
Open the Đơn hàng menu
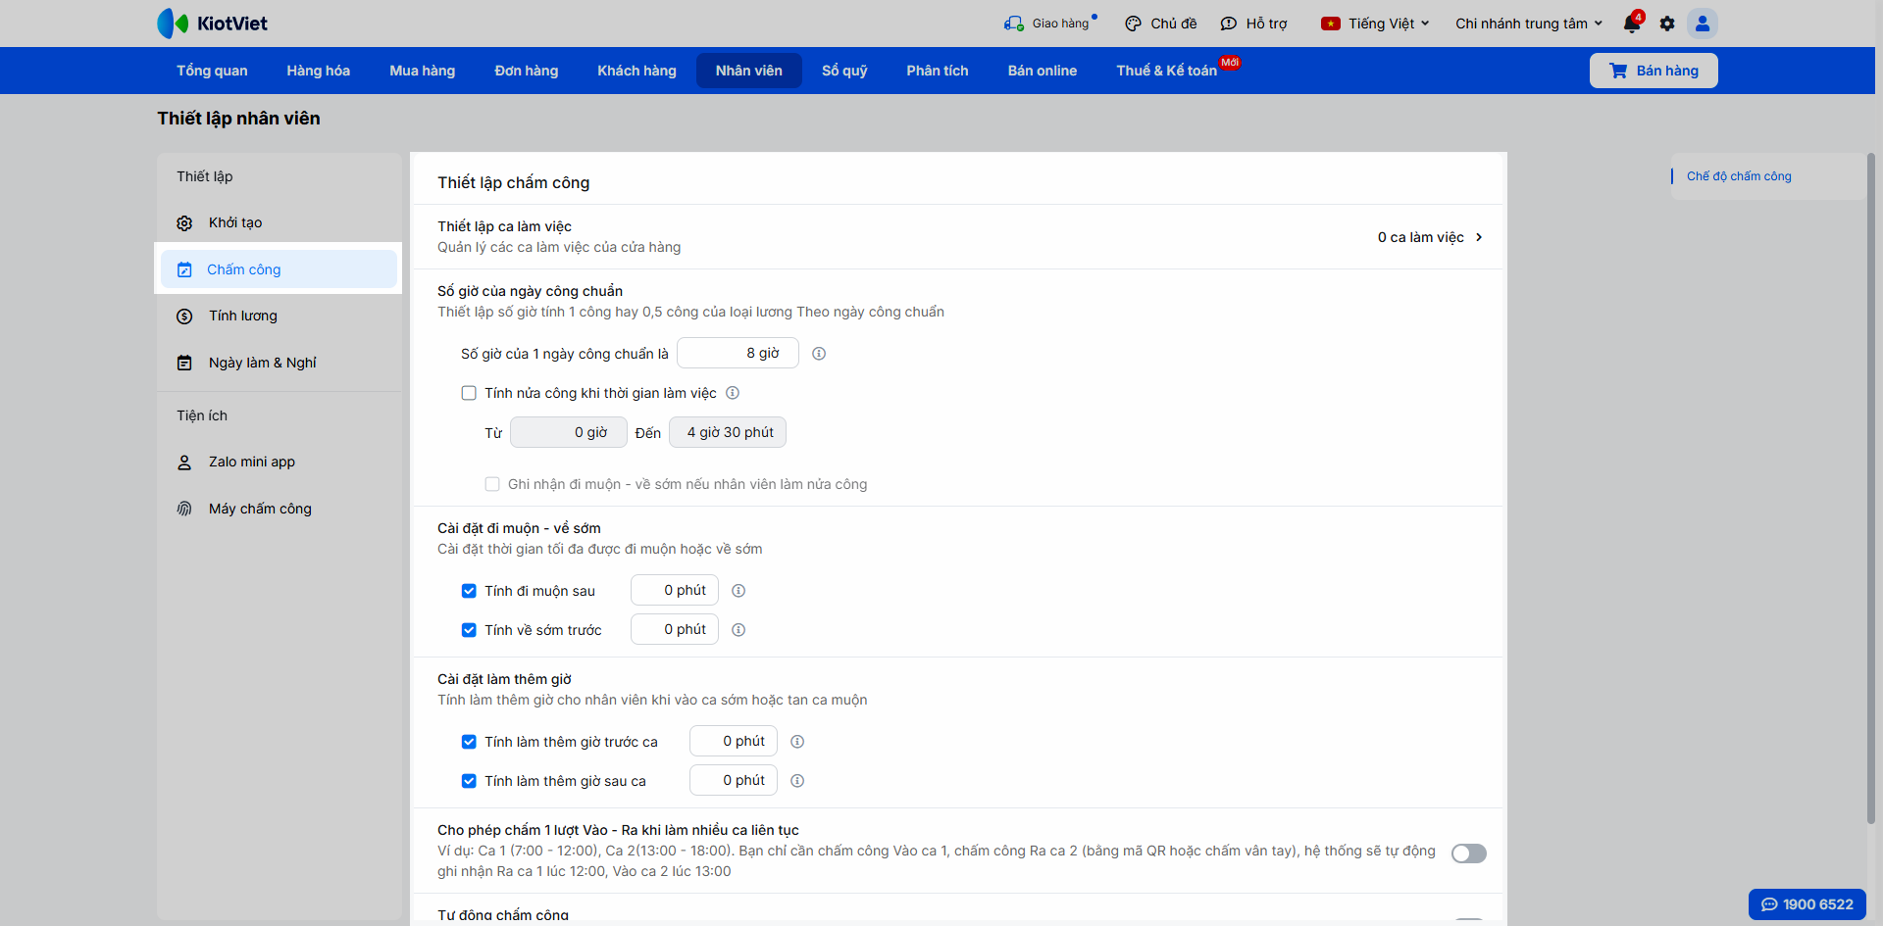527,71
